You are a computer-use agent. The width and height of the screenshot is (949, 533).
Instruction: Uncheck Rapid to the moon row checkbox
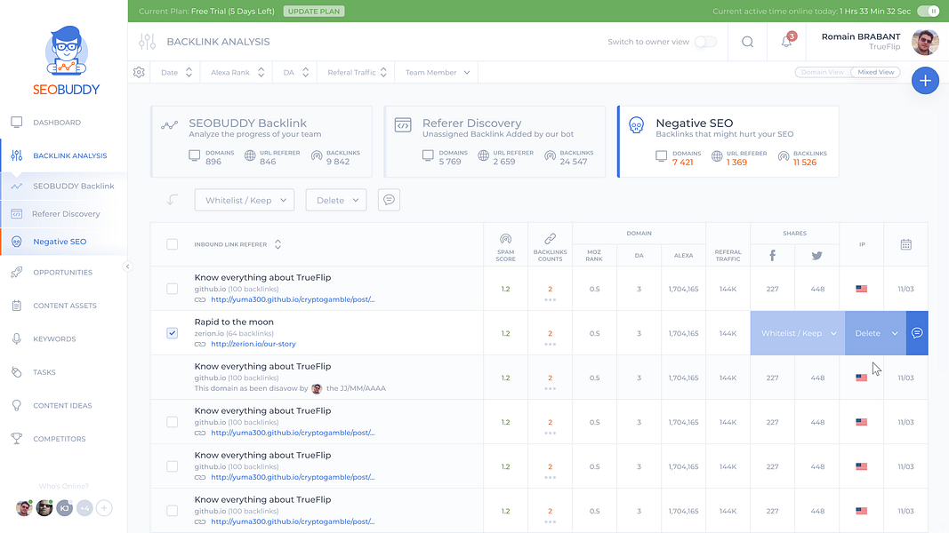click(x=172, y=333)
